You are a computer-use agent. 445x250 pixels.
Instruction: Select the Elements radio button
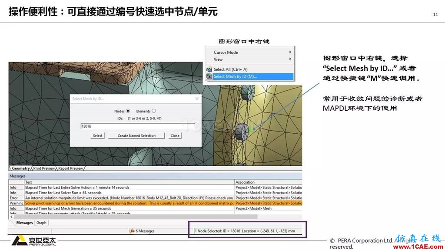(x=154, y=111)
